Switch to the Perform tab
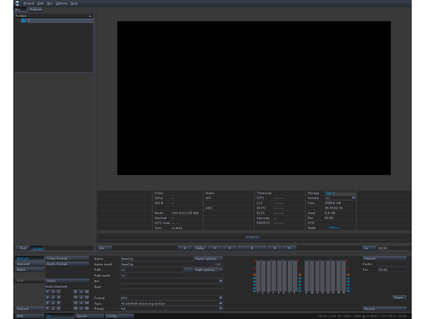The width and height of the screenshot is (425, 319). point(36,10)
